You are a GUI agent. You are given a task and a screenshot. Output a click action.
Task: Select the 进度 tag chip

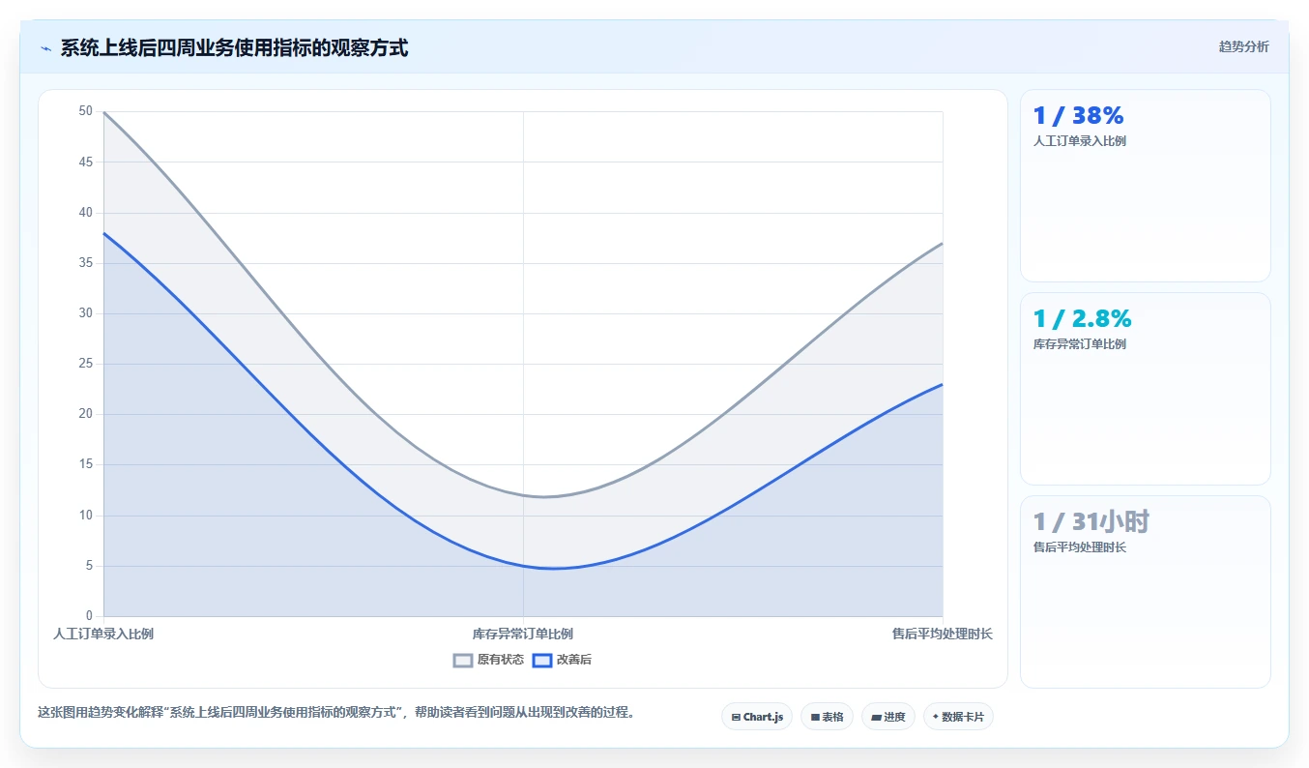pyautogui.click(x=888, y=717)
